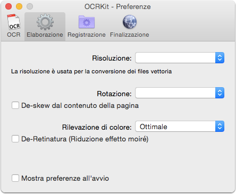
Task: Toggle De-Retinatura moiré reduction checkbox
Action: (15, 139)
